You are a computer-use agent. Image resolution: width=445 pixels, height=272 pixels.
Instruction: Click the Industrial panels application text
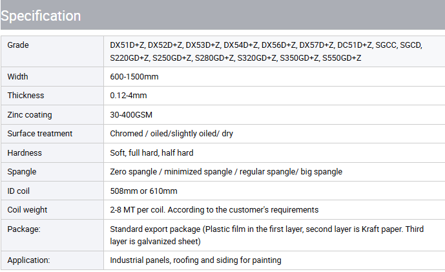[196, 260]
